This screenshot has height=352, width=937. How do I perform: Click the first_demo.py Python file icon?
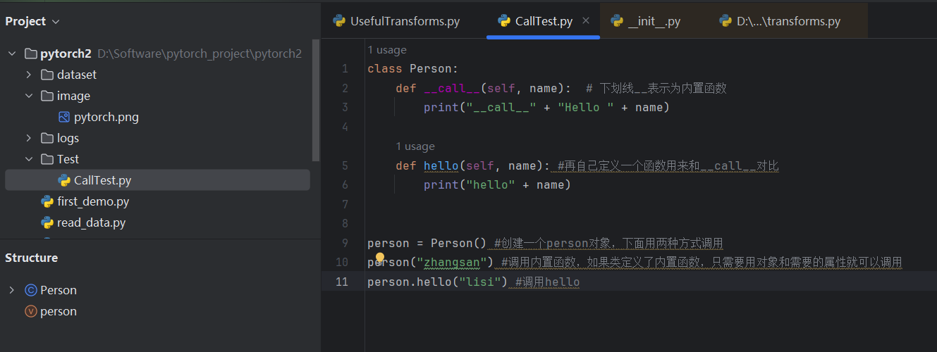click(x=47, y=201)
